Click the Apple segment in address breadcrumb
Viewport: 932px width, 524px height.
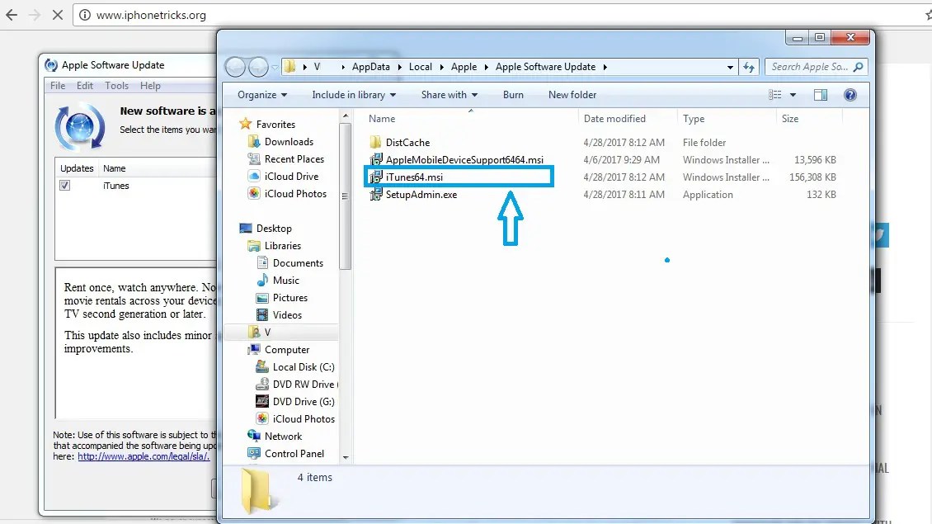pos(464,67)
